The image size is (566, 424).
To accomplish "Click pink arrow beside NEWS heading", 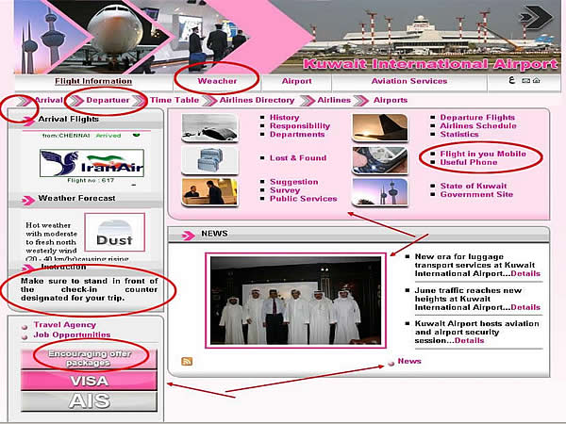I will click(x=188, y=236).
